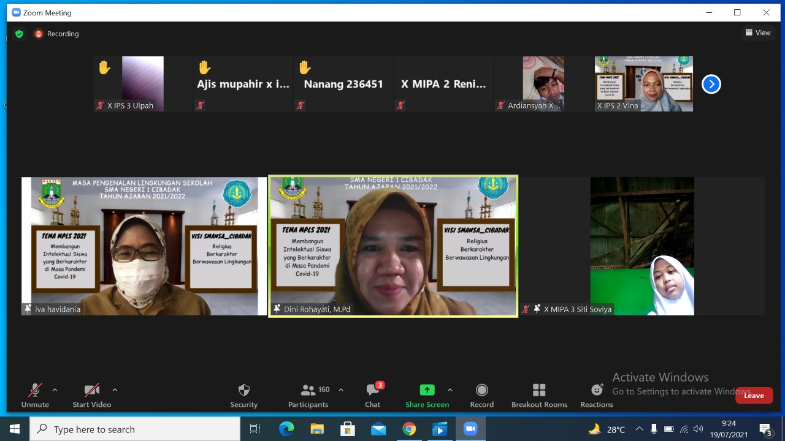Open the Reactions menu
The height and width of the screenshot is (441, 785).
(597, 395)
